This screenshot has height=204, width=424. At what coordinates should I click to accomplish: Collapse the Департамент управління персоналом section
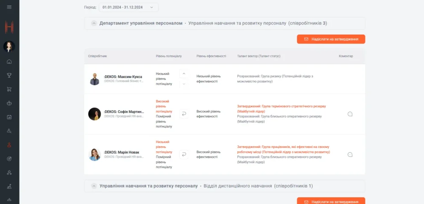coord(94,23)
